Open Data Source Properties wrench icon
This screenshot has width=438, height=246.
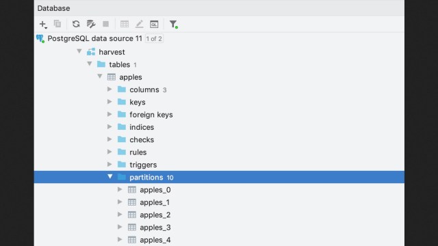coord(91,24)
